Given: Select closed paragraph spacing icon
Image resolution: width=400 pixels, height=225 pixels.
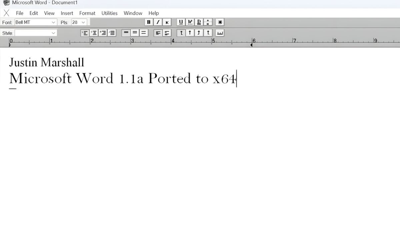Looking at the screenshot, I should [158, 33].
